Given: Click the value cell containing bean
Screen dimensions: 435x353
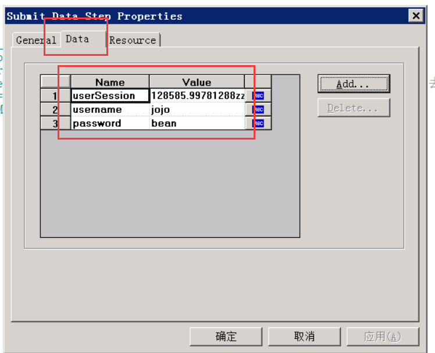Looking at the screenshot, I should click(x=197, y=123).
